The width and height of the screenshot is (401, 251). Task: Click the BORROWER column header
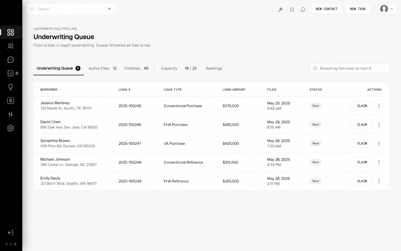click(49, 90)
